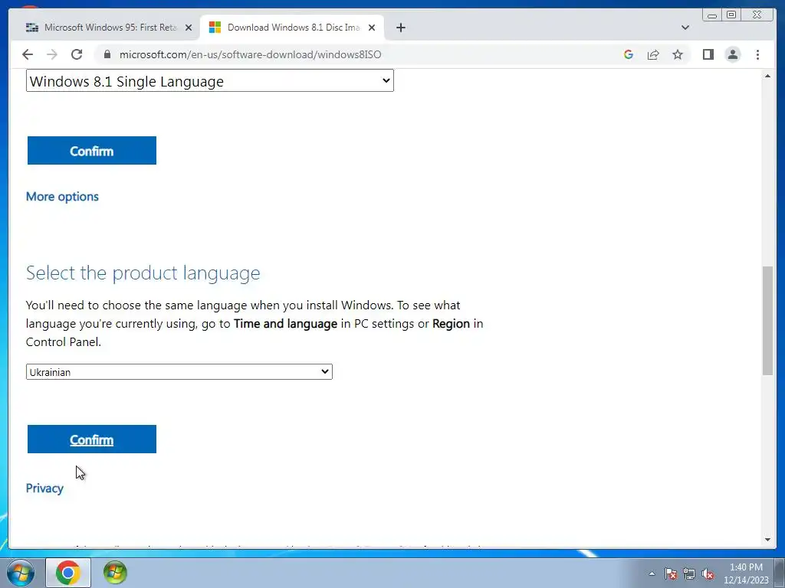Click the page scrollbar thumb

point(767,321)
